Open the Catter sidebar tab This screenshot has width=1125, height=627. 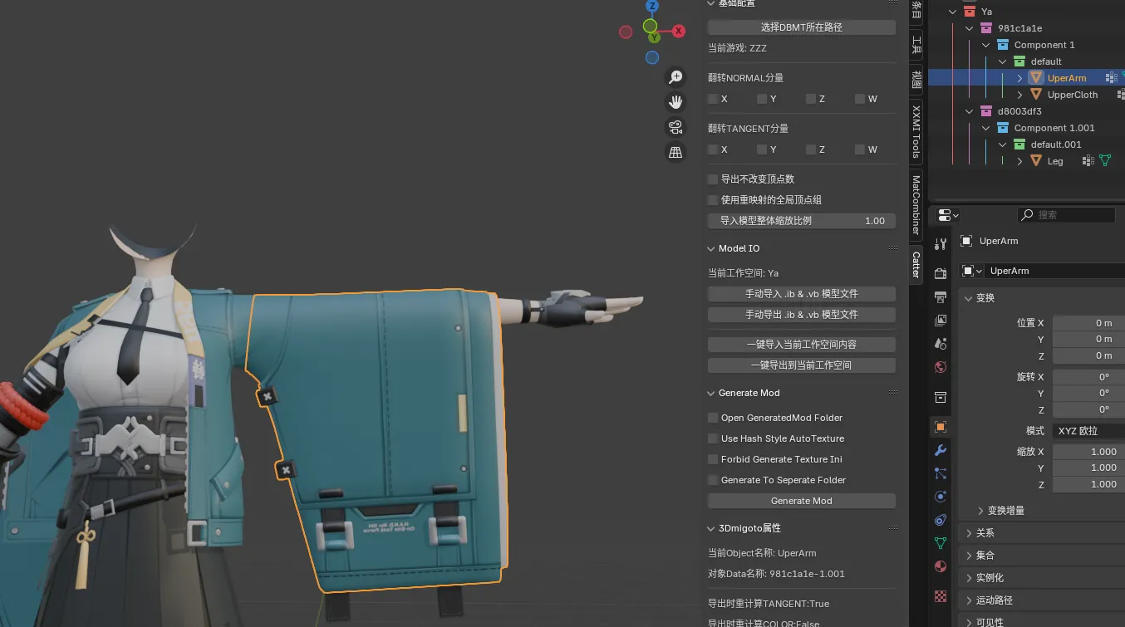click(x=916, y=264)
